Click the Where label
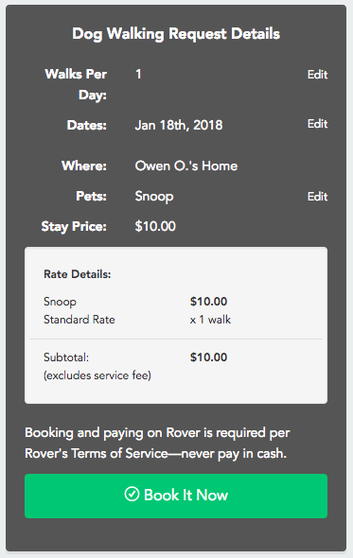 click(x=84, y=166)
